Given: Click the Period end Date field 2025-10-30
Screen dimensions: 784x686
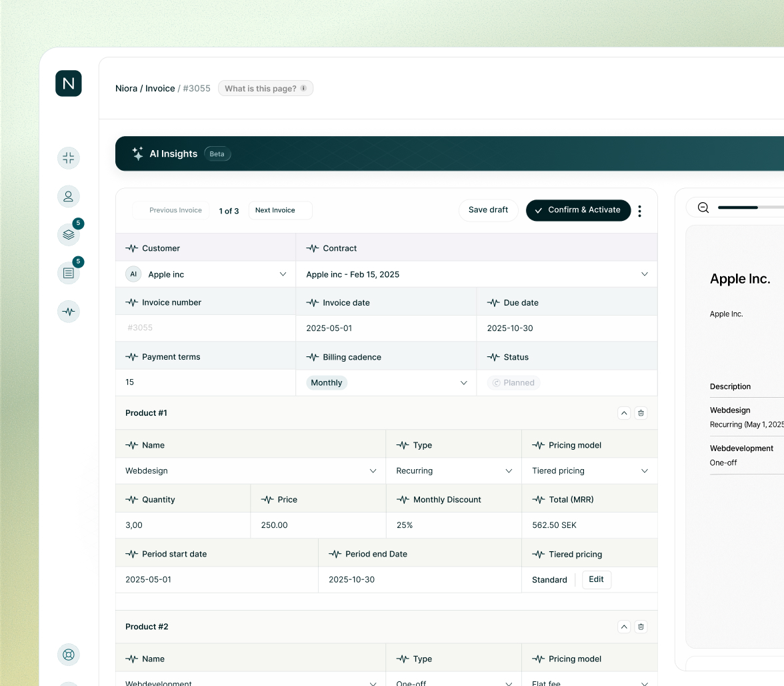Looking at the screenshot, I should pos(420,579).
